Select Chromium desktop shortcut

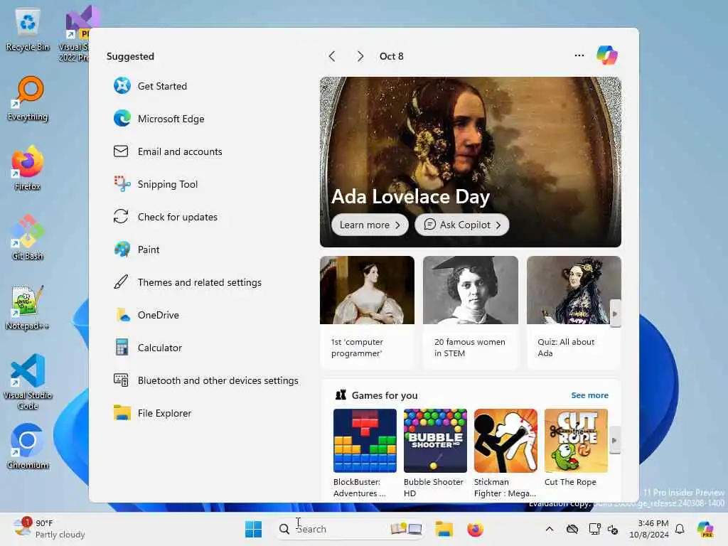click(x=28, y=446)
